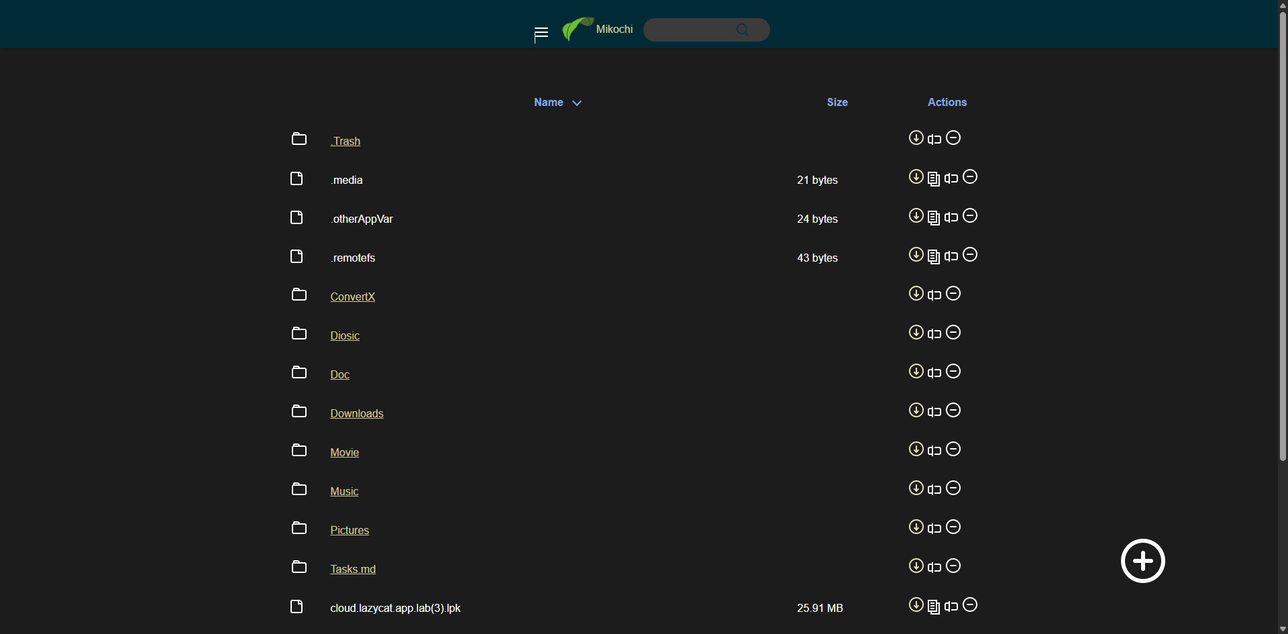Rename the Movie folder
Viewport: 1288px width, 634px height.
[x=934, y=451]
